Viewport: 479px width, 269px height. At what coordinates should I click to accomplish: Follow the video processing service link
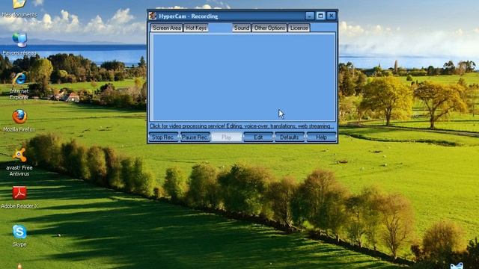(241, 126)
